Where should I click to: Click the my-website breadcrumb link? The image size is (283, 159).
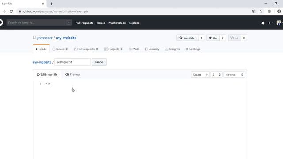coord(42,62)
